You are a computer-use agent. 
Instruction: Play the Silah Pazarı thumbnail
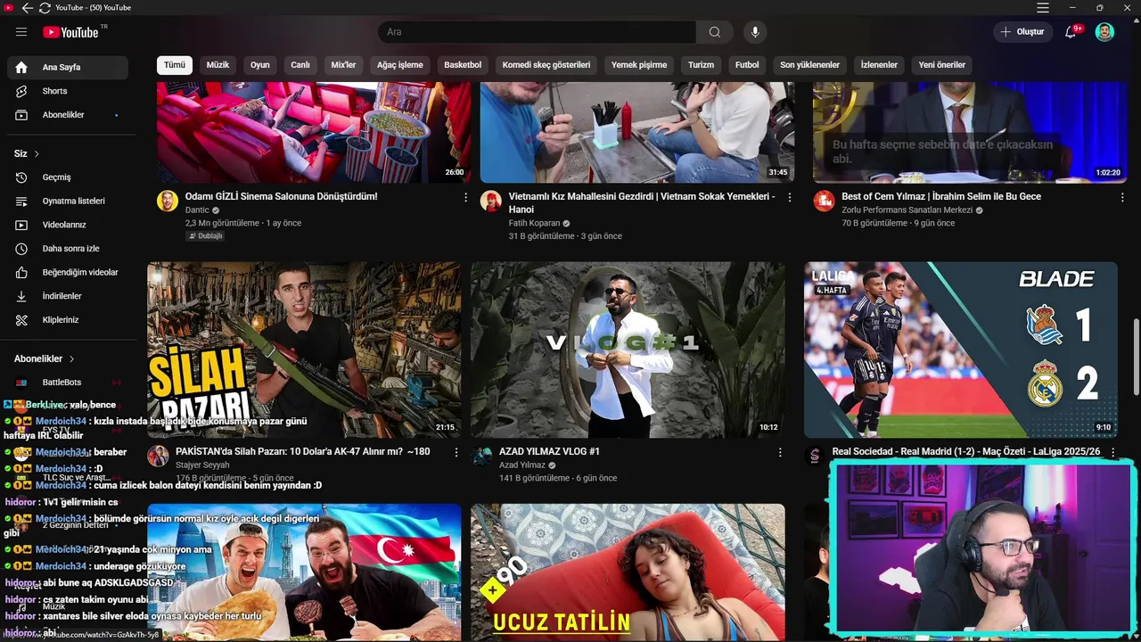pyautogui.click(x=304, y=350)
